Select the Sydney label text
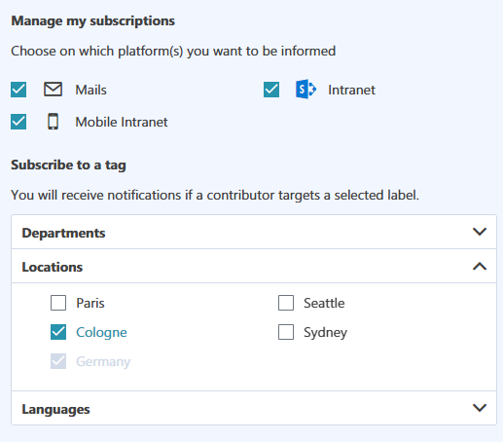This screenshot has width=503, height=442. 325,333
